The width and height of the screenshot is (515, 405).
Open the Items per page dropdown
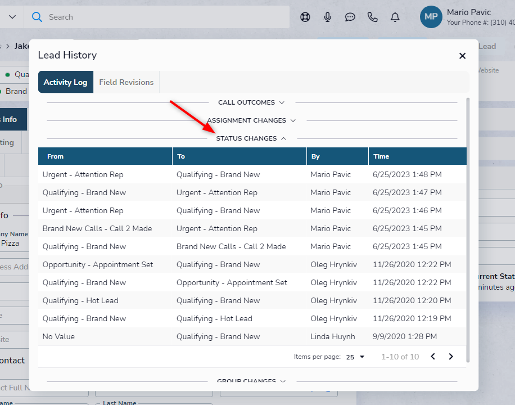pyautogui.click(x=355, y=357)
